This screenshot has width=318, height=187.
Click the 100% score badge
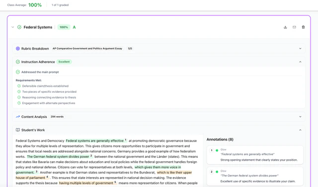click(64, 27)
